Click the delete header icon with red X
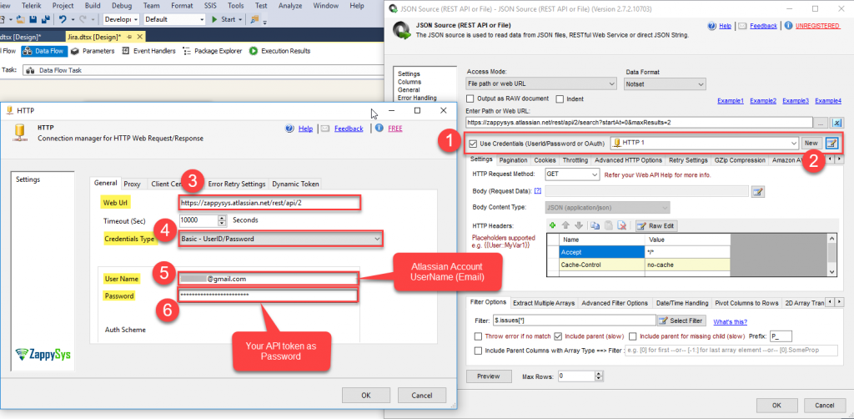The width and height of the screenshot is (854, 419). click(622, 225)
